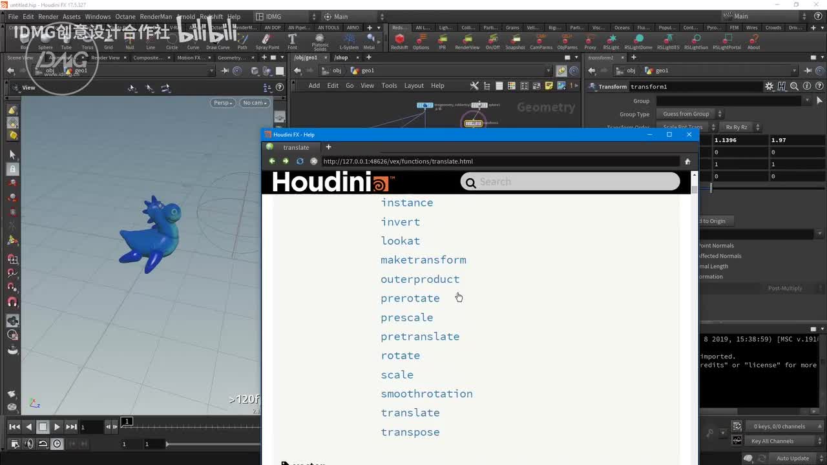Switch to the Render View tab
The width and height of the screenshot is (827, 465).
coord(105,57)
